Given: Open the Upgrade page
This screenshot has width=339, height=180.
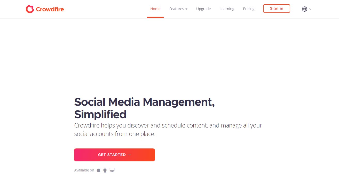Looking at the screenshot, I should [x=203, y=9].
